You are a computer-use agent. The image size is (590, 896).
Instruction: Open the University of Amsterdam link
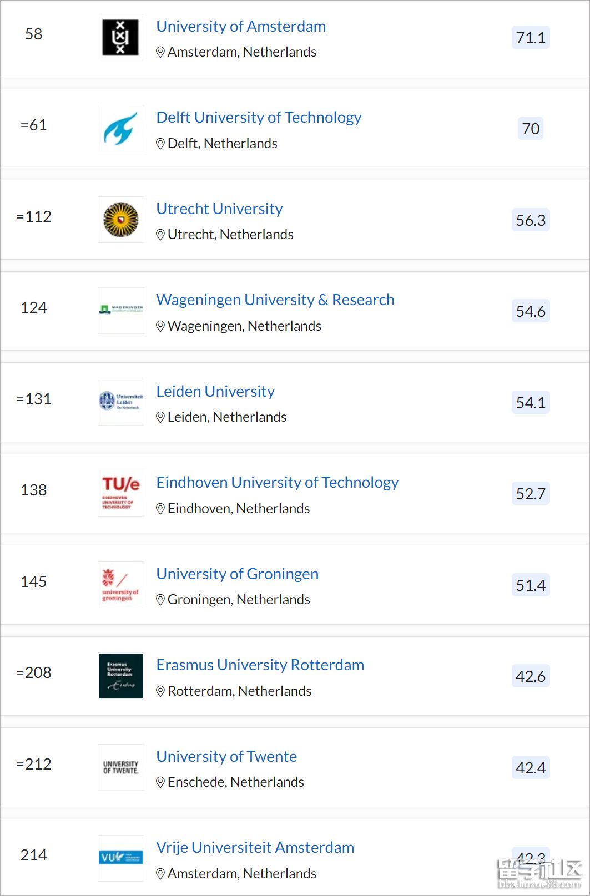coord(241,26)
